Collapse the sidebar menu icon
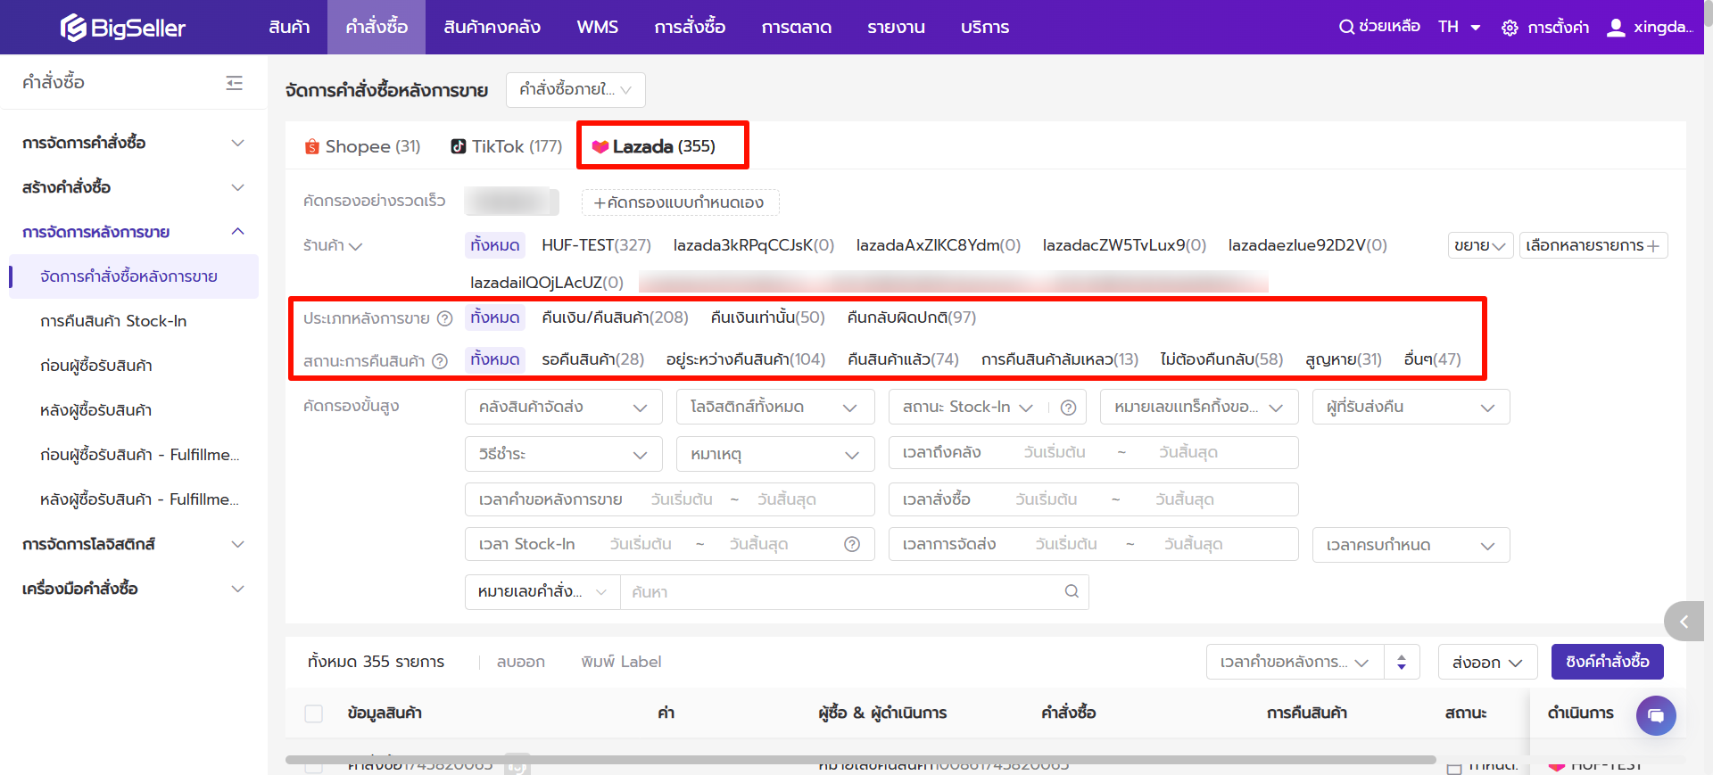 [x=235, y=83]
